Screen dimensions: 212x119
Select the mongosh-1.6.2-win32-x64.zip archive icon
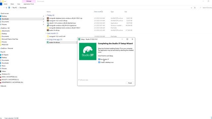pyautogui.click(x=48, y=20)
